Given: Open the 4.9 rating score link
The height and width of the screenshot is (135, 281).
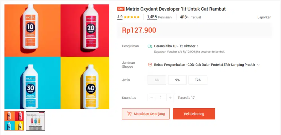Looking at the screenshot, I should (120, 17).
